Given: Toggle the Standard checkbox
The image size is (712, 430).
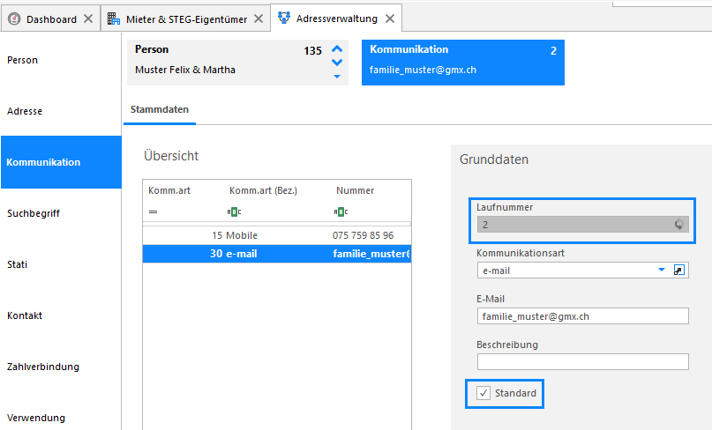Looking at the screenshot, I should coord(483,393).
